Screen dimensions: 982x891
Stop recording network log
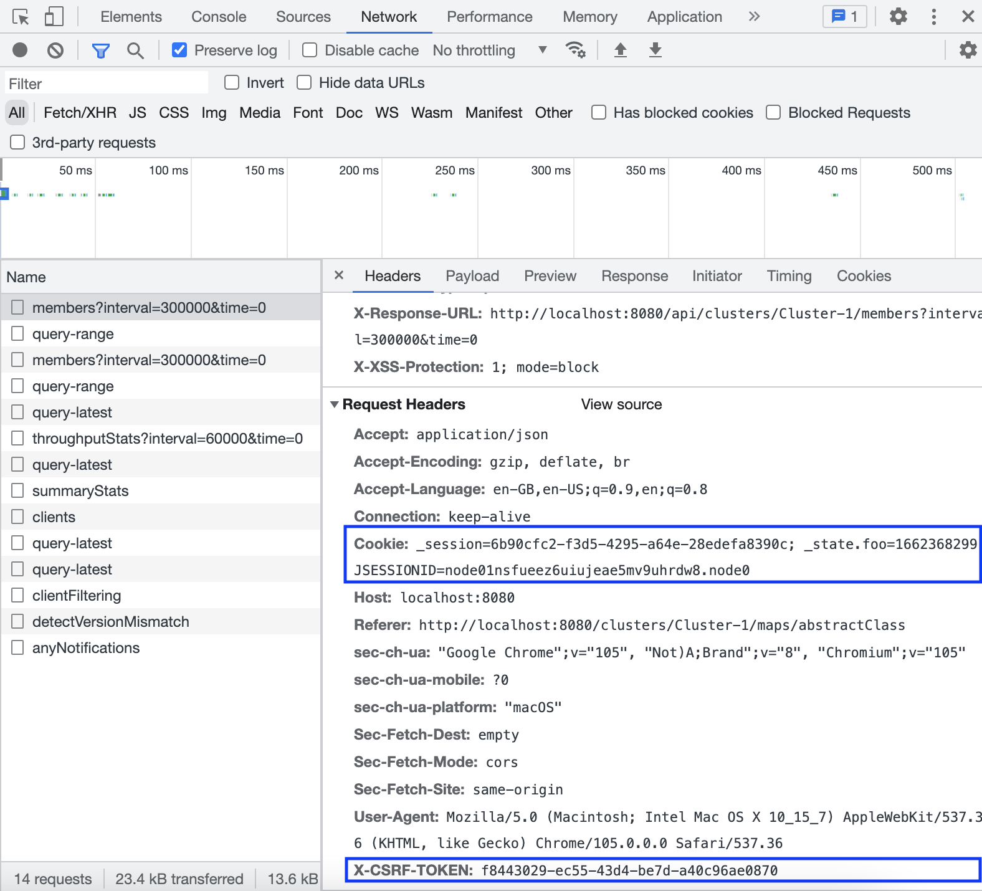point(20,50)
